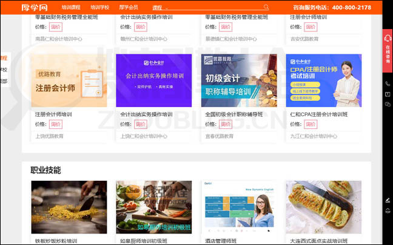Open the 在线咨询 headset chat widget
Viewport: 393px width, 245px height.
pos(388,51)
